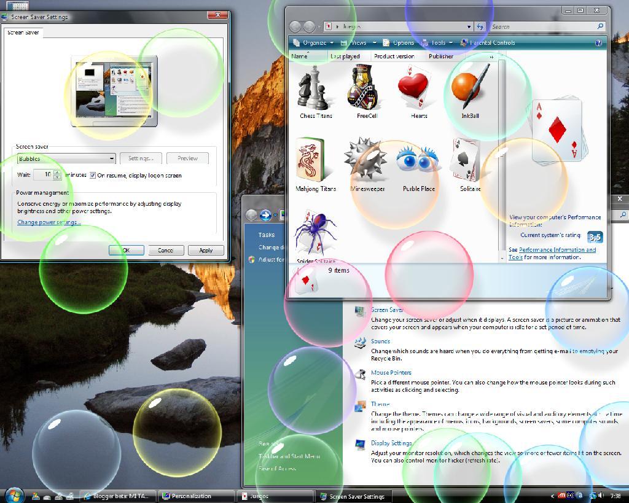The image size is (629, 503).
Task: Toggle 'On resume, display logon screen' checkbox
Action: (93, 175)
